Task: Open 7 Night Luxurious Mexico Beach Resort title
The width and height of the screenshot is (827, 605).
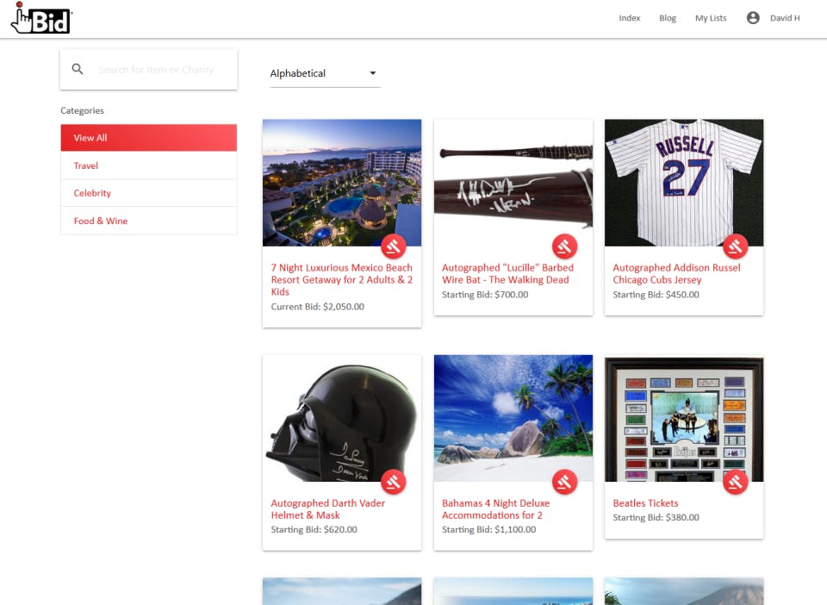Action: coord(342,279)
